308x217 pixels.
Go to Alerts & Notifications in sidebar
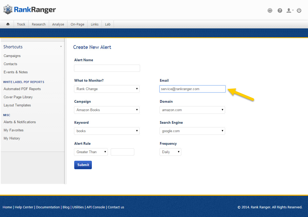(x=20, y=122)
